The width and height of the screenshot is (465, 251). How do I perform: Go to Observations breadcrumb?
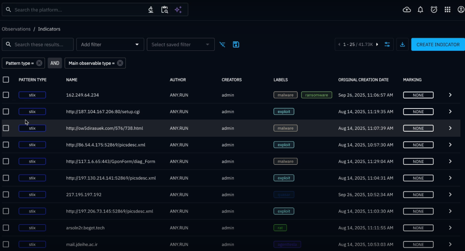[x=16, y=29]
